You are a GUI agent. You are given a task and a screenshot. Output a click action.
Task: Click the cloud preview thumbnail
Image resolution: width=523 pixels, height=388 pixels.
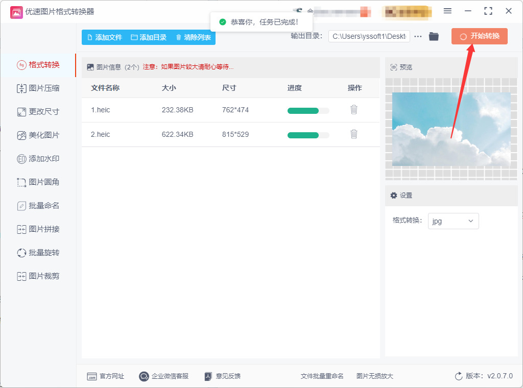[x=451, y=129]
